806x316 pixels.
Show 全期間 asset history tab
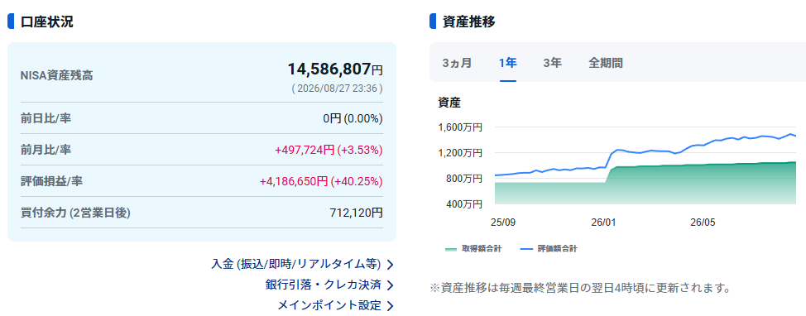[606, 63]
